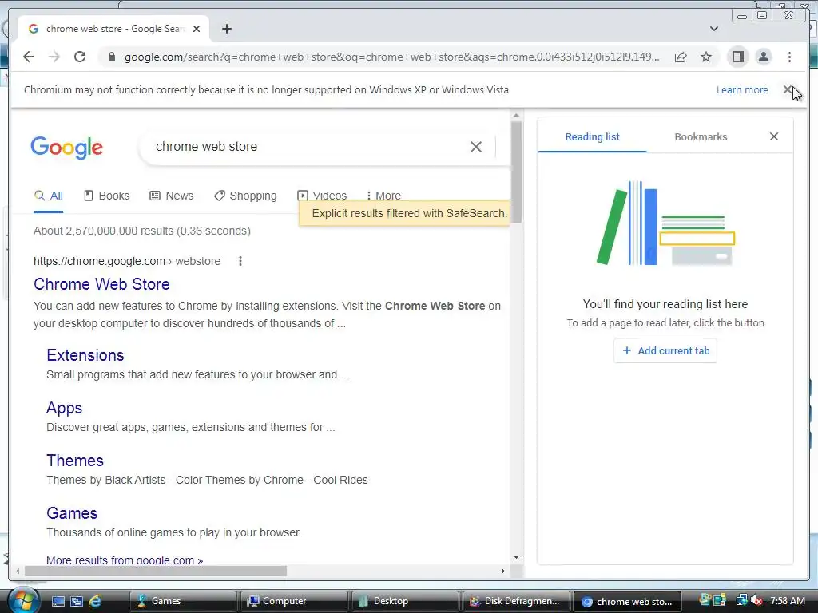Image resolution: width=818 pixels, height=613 pixels.
Task: Click the 7:58 AM clock
Action: pos(788,600)
